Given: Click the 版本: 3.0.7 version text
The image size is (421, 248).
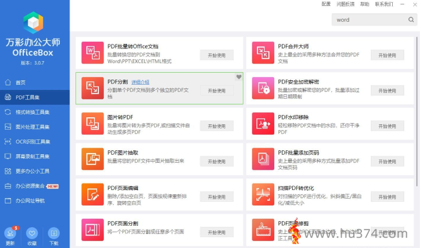Looking at the screenshot, I should click(33, 63).
